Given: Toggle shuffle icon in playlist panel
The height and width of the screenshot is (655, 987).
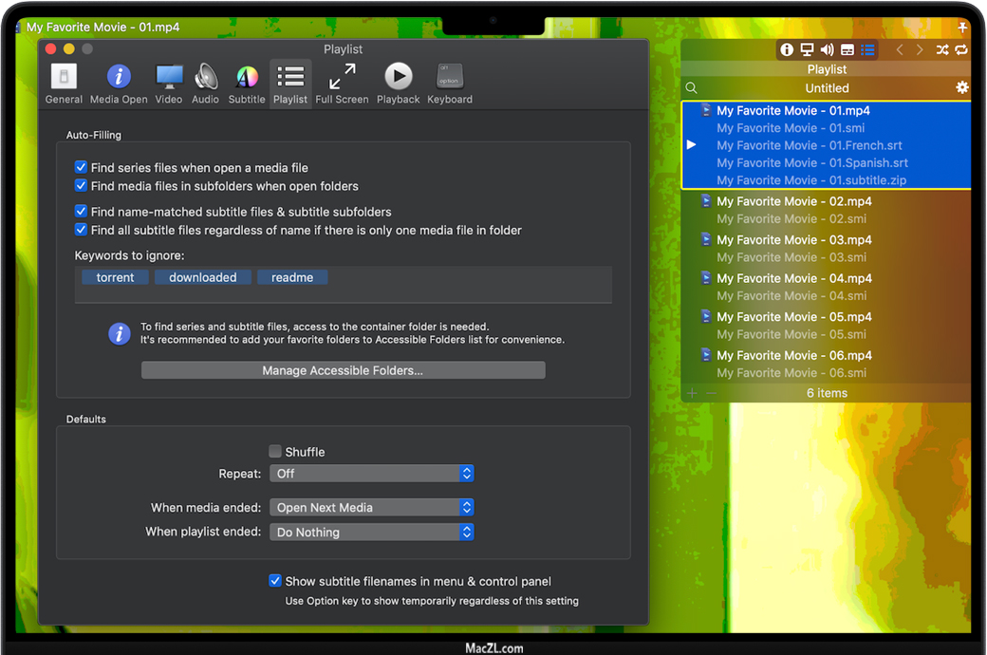Looking at the screenshot, I should click(x=941, y=49).
